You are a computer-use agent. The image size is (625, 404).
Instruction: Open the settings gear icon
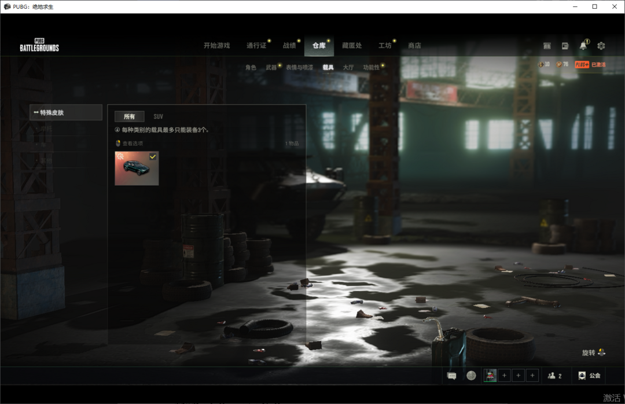click(x=601, y=46)
